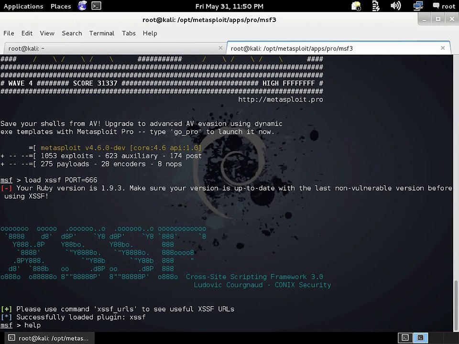This screenshot has width=459, height=344.
Task: Click the 'xssf_urls' hint line
Action: [118, 309]
